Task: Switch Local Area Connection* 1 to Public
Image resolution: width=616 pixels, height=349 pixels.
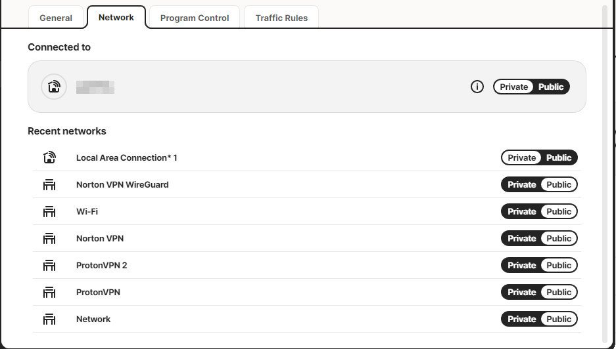Action: point(559,157)
